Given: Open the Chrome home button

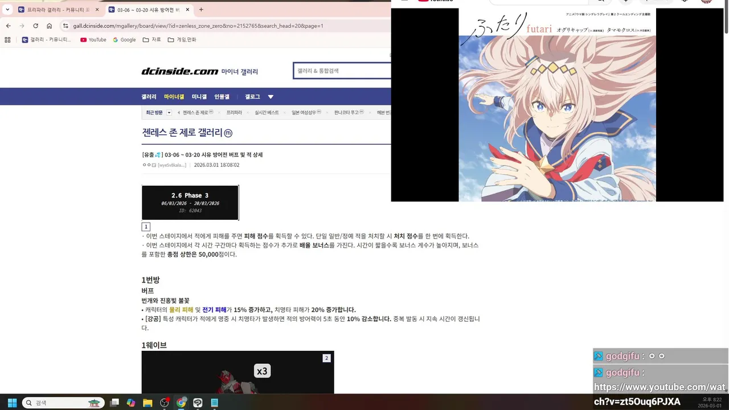Looking at the screenshot, I should click(x=49, y=26).
